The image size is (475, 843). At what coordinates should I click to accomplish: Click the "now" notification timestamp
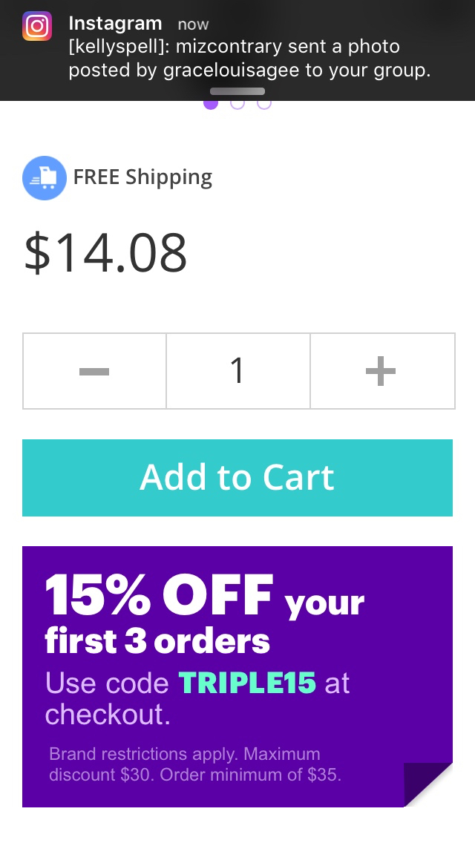click(193, 24)
